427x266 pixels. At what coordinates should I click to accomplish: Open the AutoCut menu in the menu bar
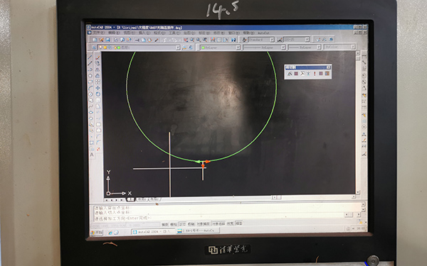click(263, 33)
